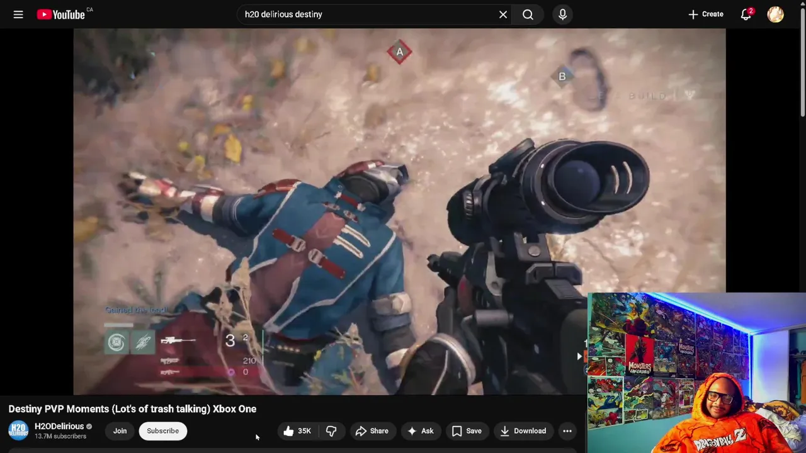Open the Ask AI feature

421,431
